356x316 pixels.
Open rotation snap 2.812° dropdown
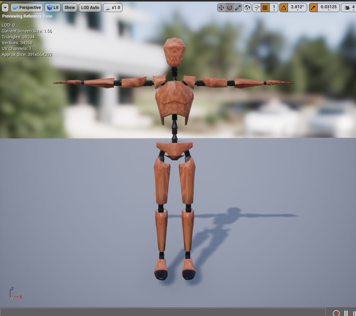point(297,8)
